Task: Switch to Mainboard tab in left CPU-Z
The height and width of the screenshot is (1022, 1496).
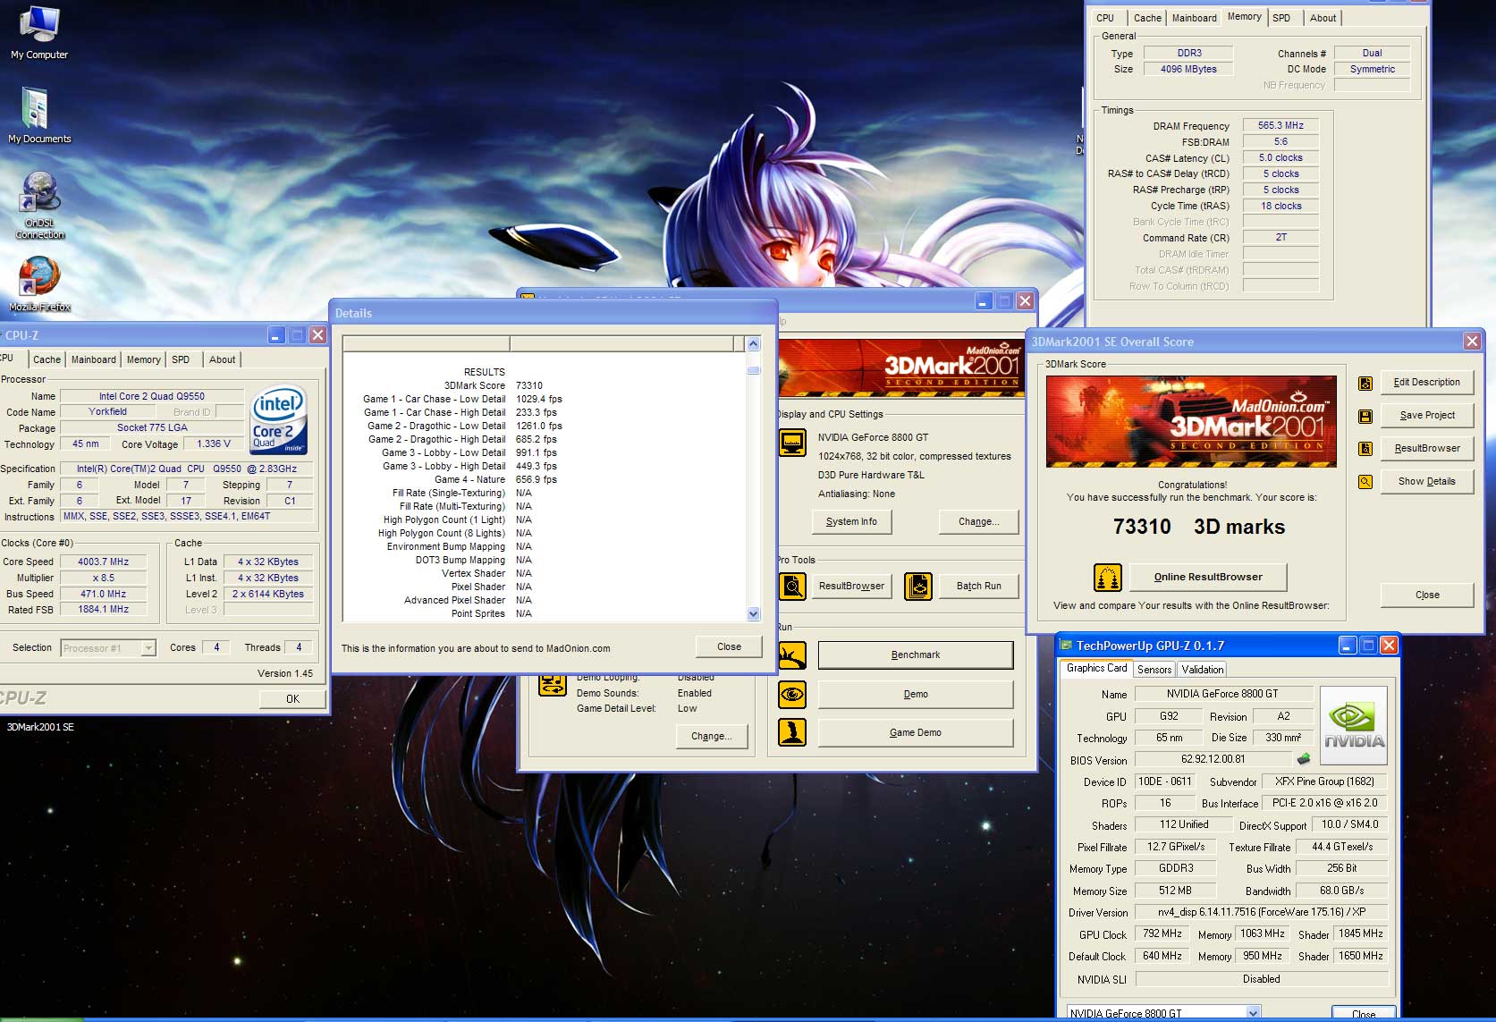Action: click(x=93, y=359)
